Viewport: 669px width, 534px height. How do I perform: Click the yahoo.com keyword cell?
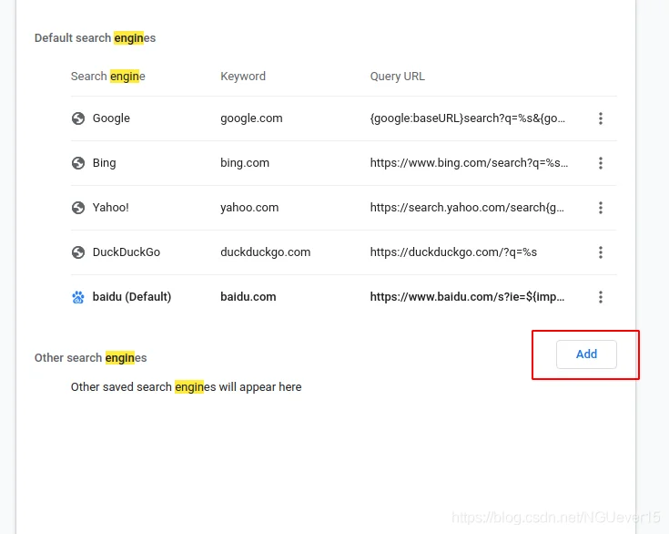(249, 208)
